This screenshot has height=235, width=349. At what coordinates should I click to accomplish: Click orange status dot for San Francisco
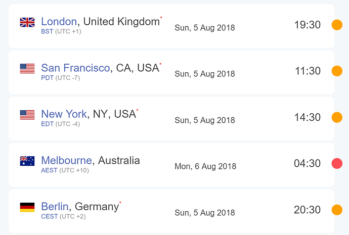[x=337, y=71]
